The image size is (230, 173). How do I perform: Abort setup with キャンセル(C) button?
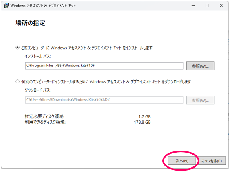point(212,161)
